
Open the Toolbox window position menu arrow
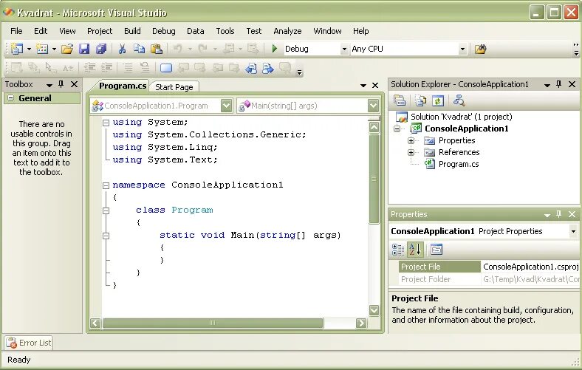[x=49, y=85]
